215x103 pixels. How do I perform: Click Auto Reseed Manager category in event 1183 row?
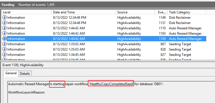tap(185, 33)
